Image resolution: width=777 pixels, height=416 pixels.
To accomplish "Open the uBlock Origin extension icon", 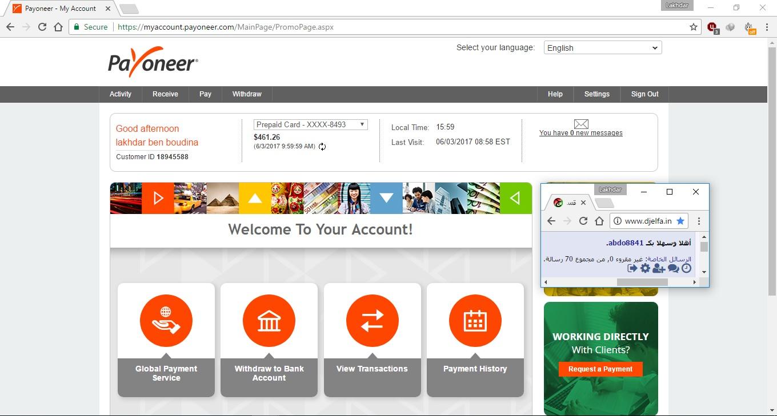I will [x=712, y=27].
